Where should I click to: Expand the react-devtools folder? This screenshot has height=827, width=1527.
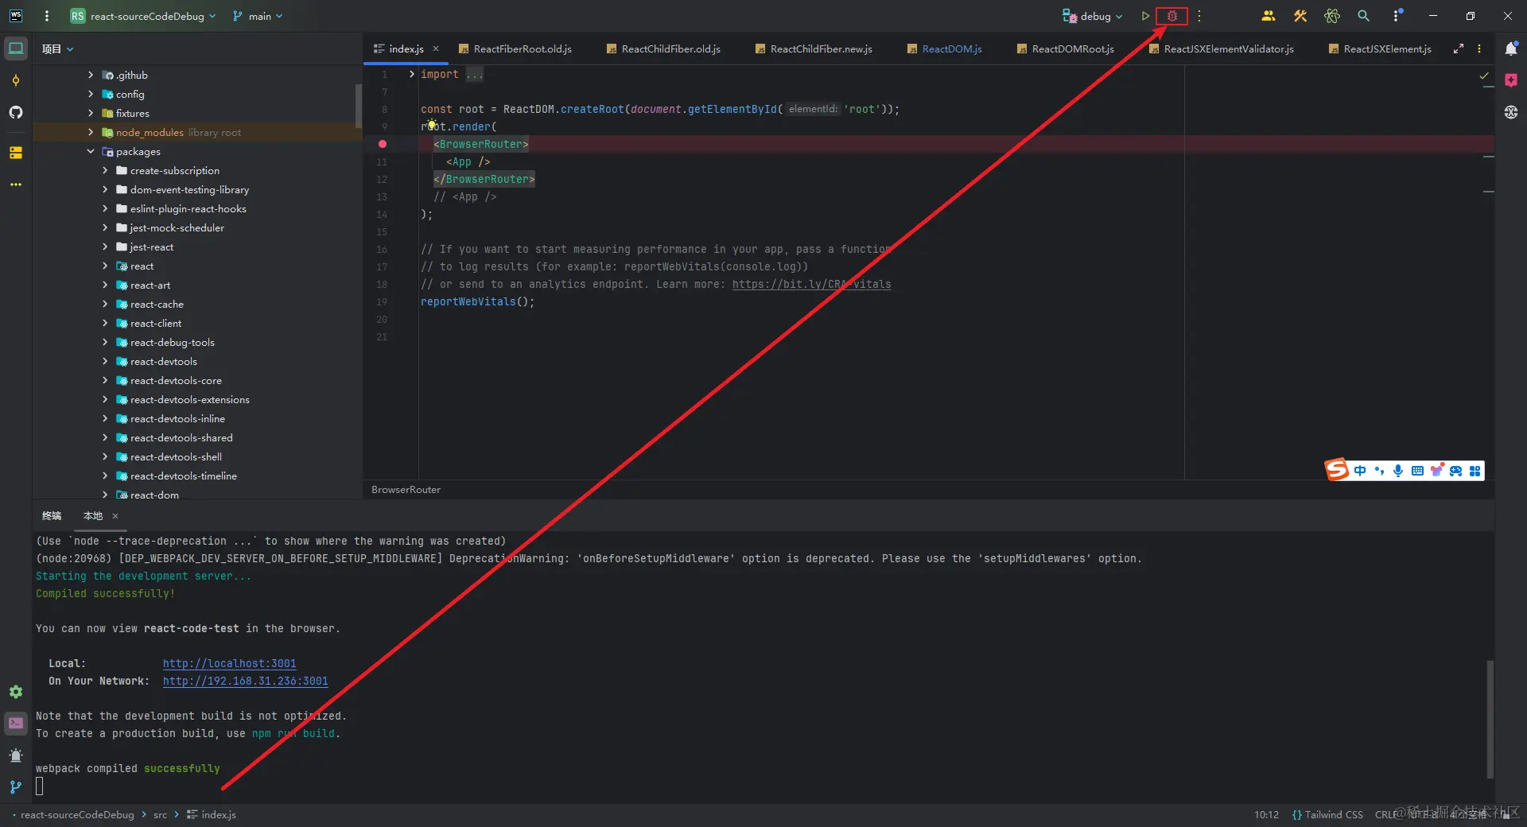pyautogui.click(x=105, y=361)
